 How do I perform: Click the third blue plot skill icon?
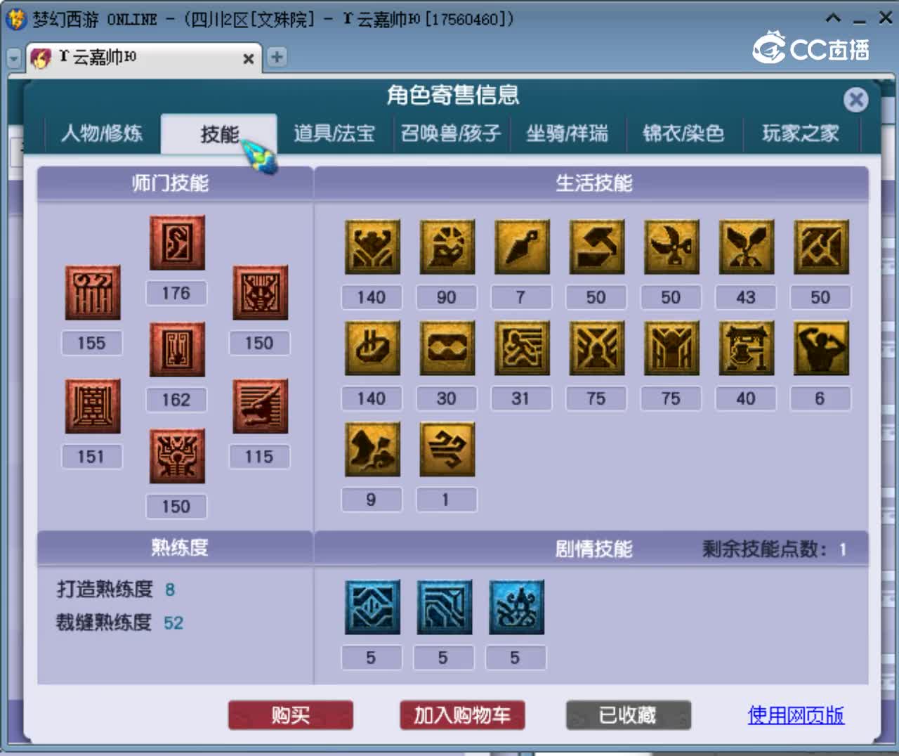(517, 607)
